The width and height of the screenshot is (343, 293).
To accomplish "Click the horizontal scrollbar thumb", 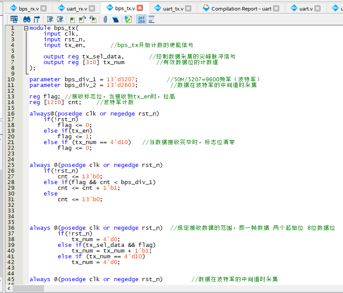I will 29,289.
